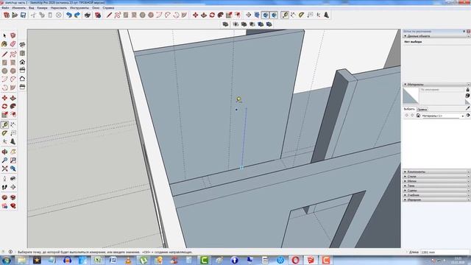Click the Длина measurement input box
471x265 pixels.
click(x=445, y=252)
